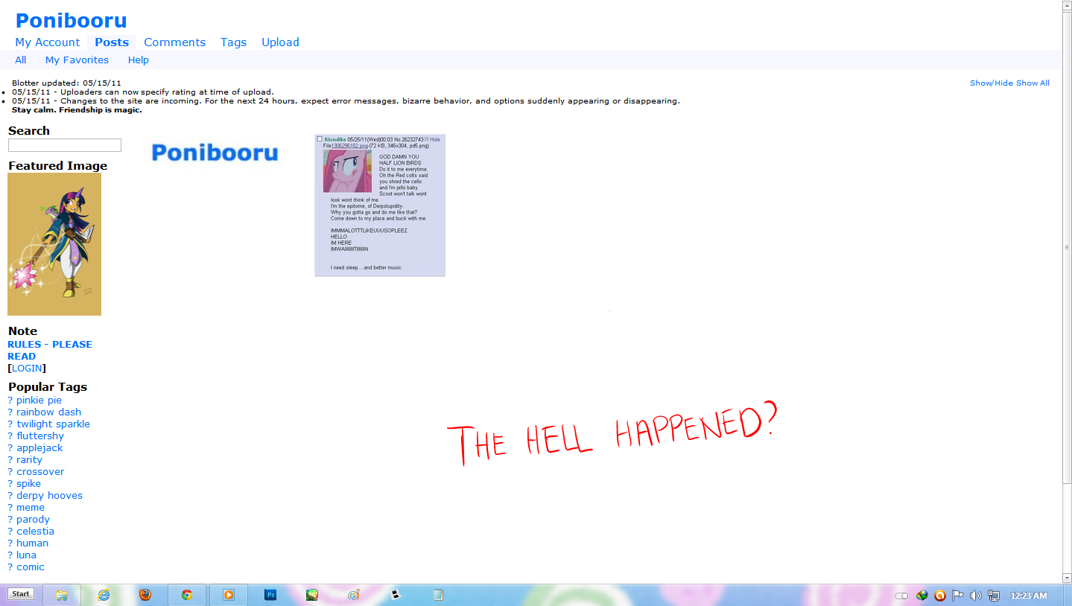Launch Internet Explorer from the taskbar
Viewport: 1072px width, 606px height.
tap(104, 595)
